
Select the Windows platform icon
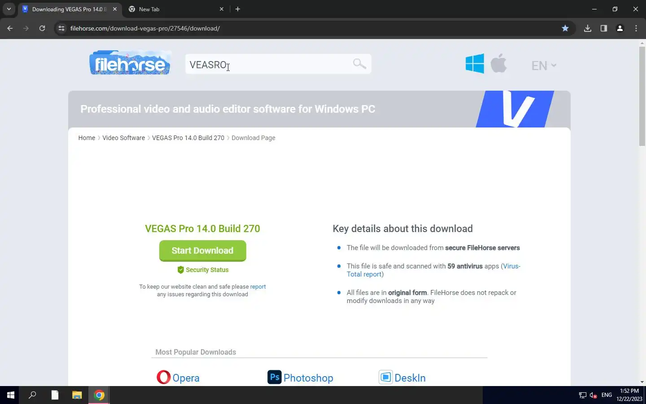[475, 64]
